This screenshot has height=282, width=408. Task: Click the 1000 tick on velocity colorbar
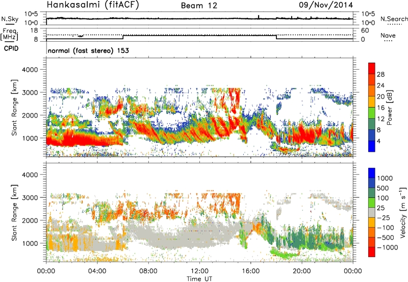point(385,178)
